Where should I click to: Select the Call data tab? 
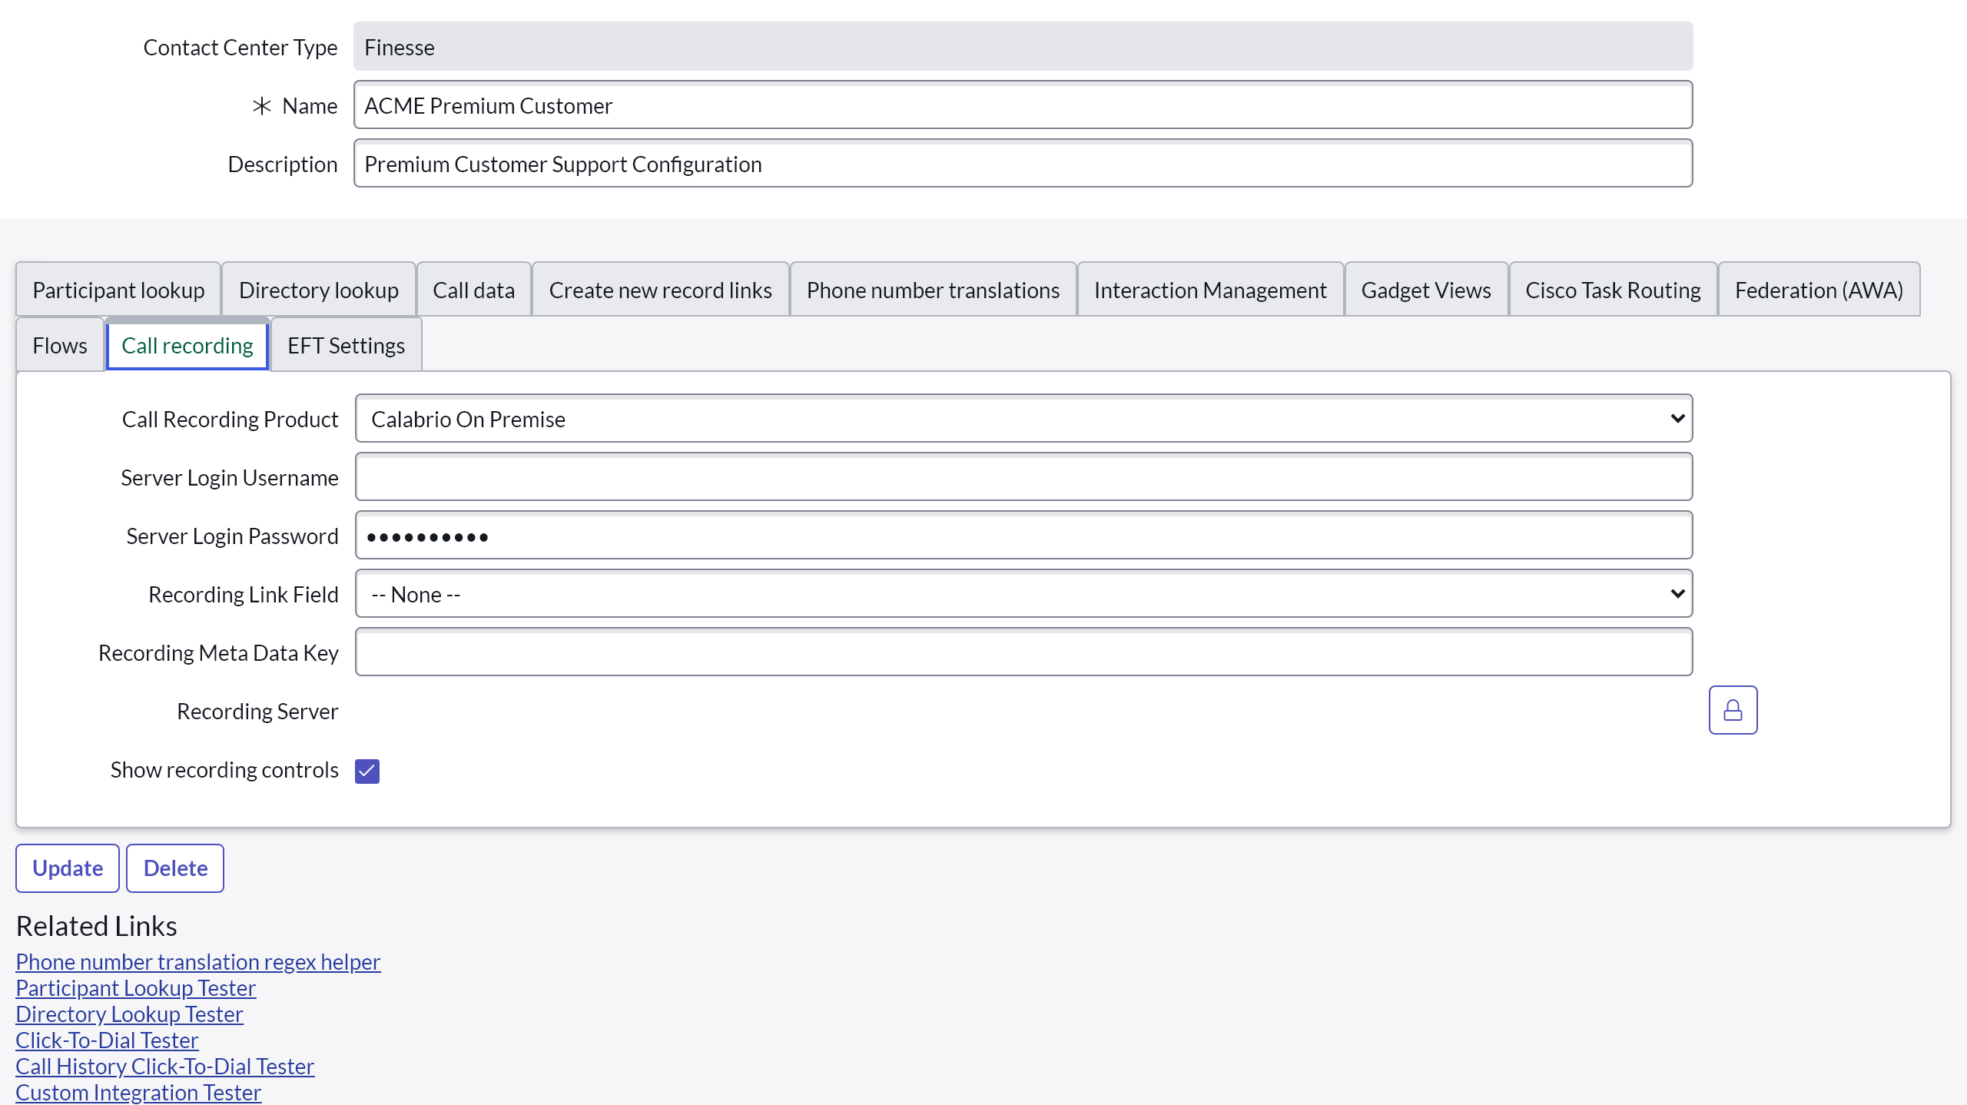(473, 290)
